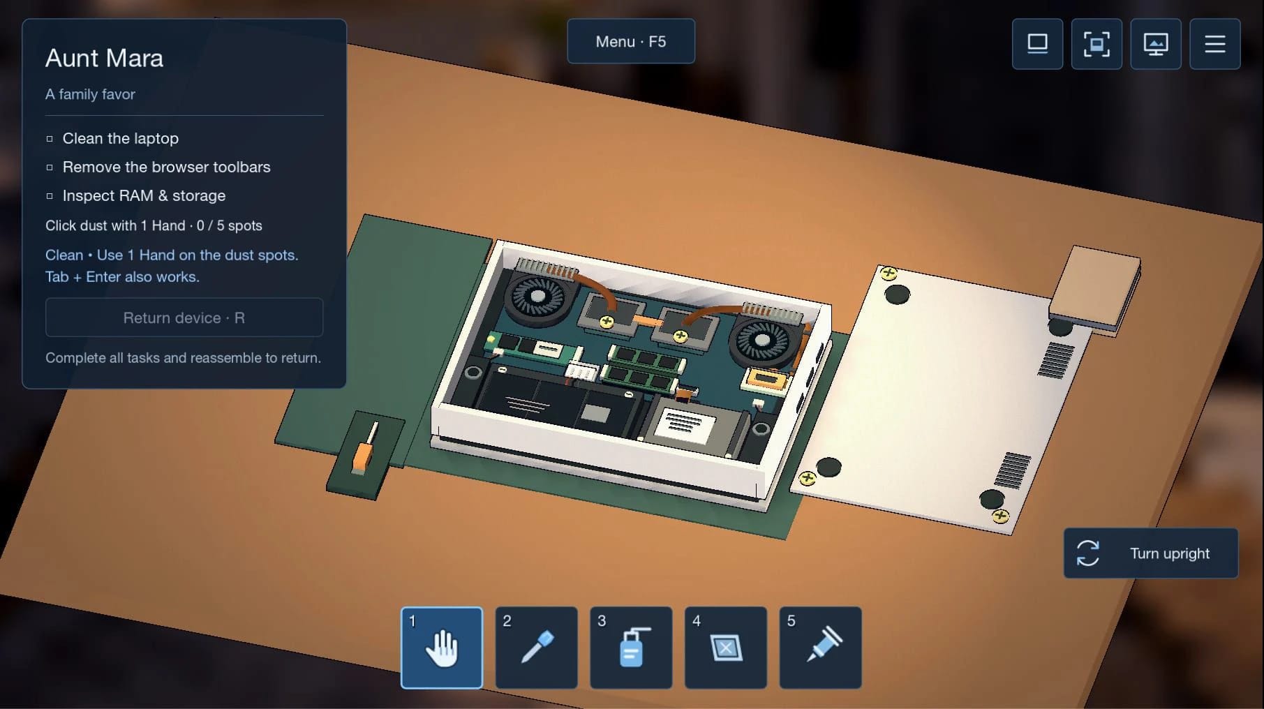The width and height of the screenshot is (1264, 709).
Task: Toggle the Clean the laptop task checkbox
Action: click(x=50, y=139)
